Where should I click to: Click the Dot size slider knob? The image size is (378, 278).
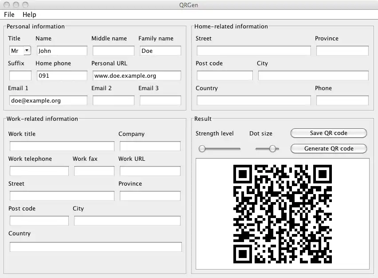pyautogui.click(x=272, y=149)
